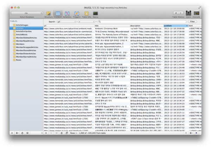Open pagination settings gear
211x148 pixels.
pos(191,133)
